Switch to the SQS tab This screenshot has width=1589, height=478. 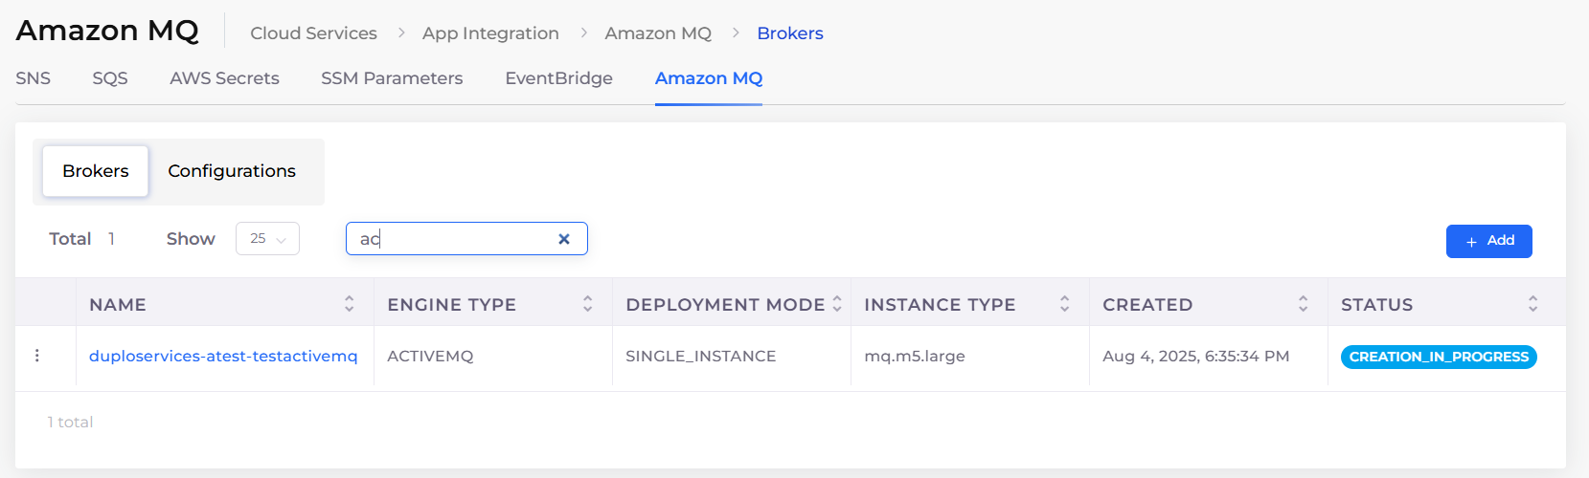pos(110,78)
